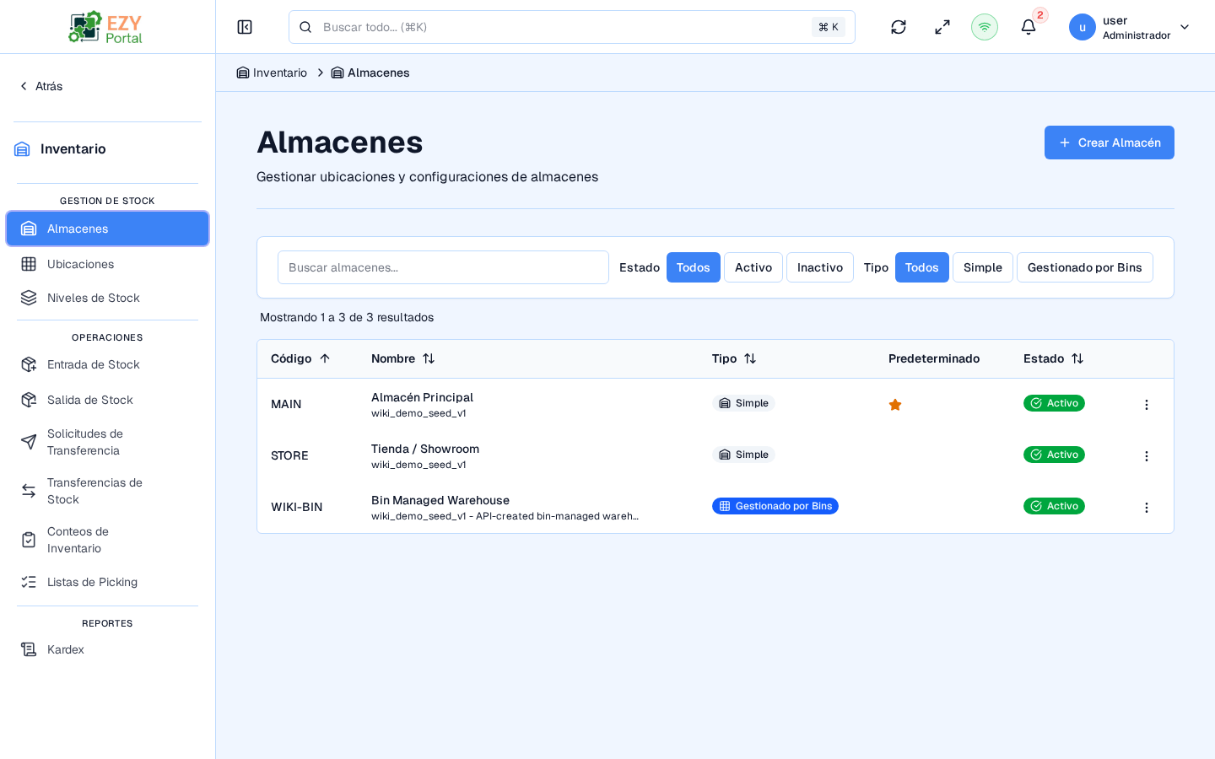1215x759 pixels.
Task: Click the Entrada de Stock box icon
Action: pyautogui.click(x=29, y=364)
